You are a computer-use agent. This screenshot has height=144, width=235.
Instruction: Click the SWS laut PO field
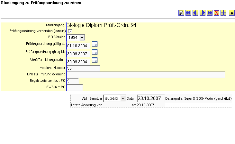point(75,87)
